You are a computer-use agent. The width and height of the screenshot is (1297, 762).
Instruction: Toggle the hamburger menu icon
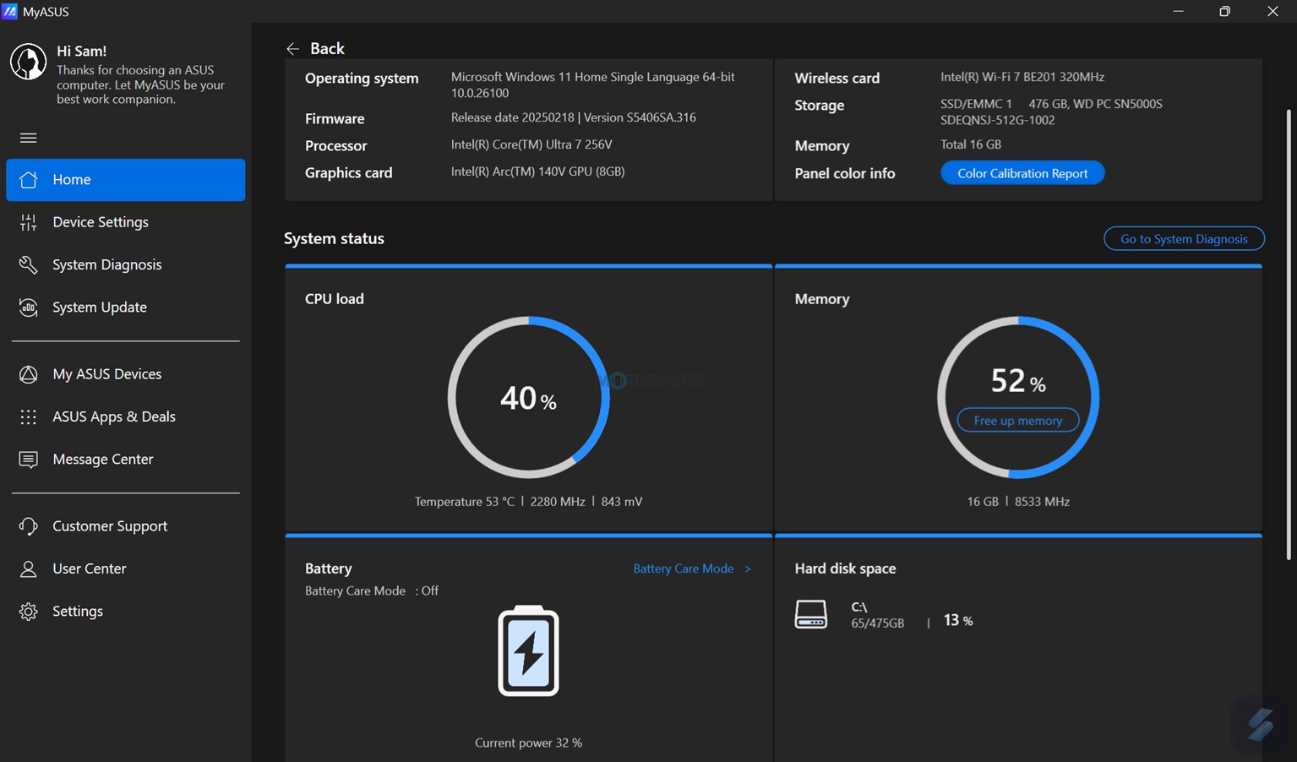coord(28,138)
